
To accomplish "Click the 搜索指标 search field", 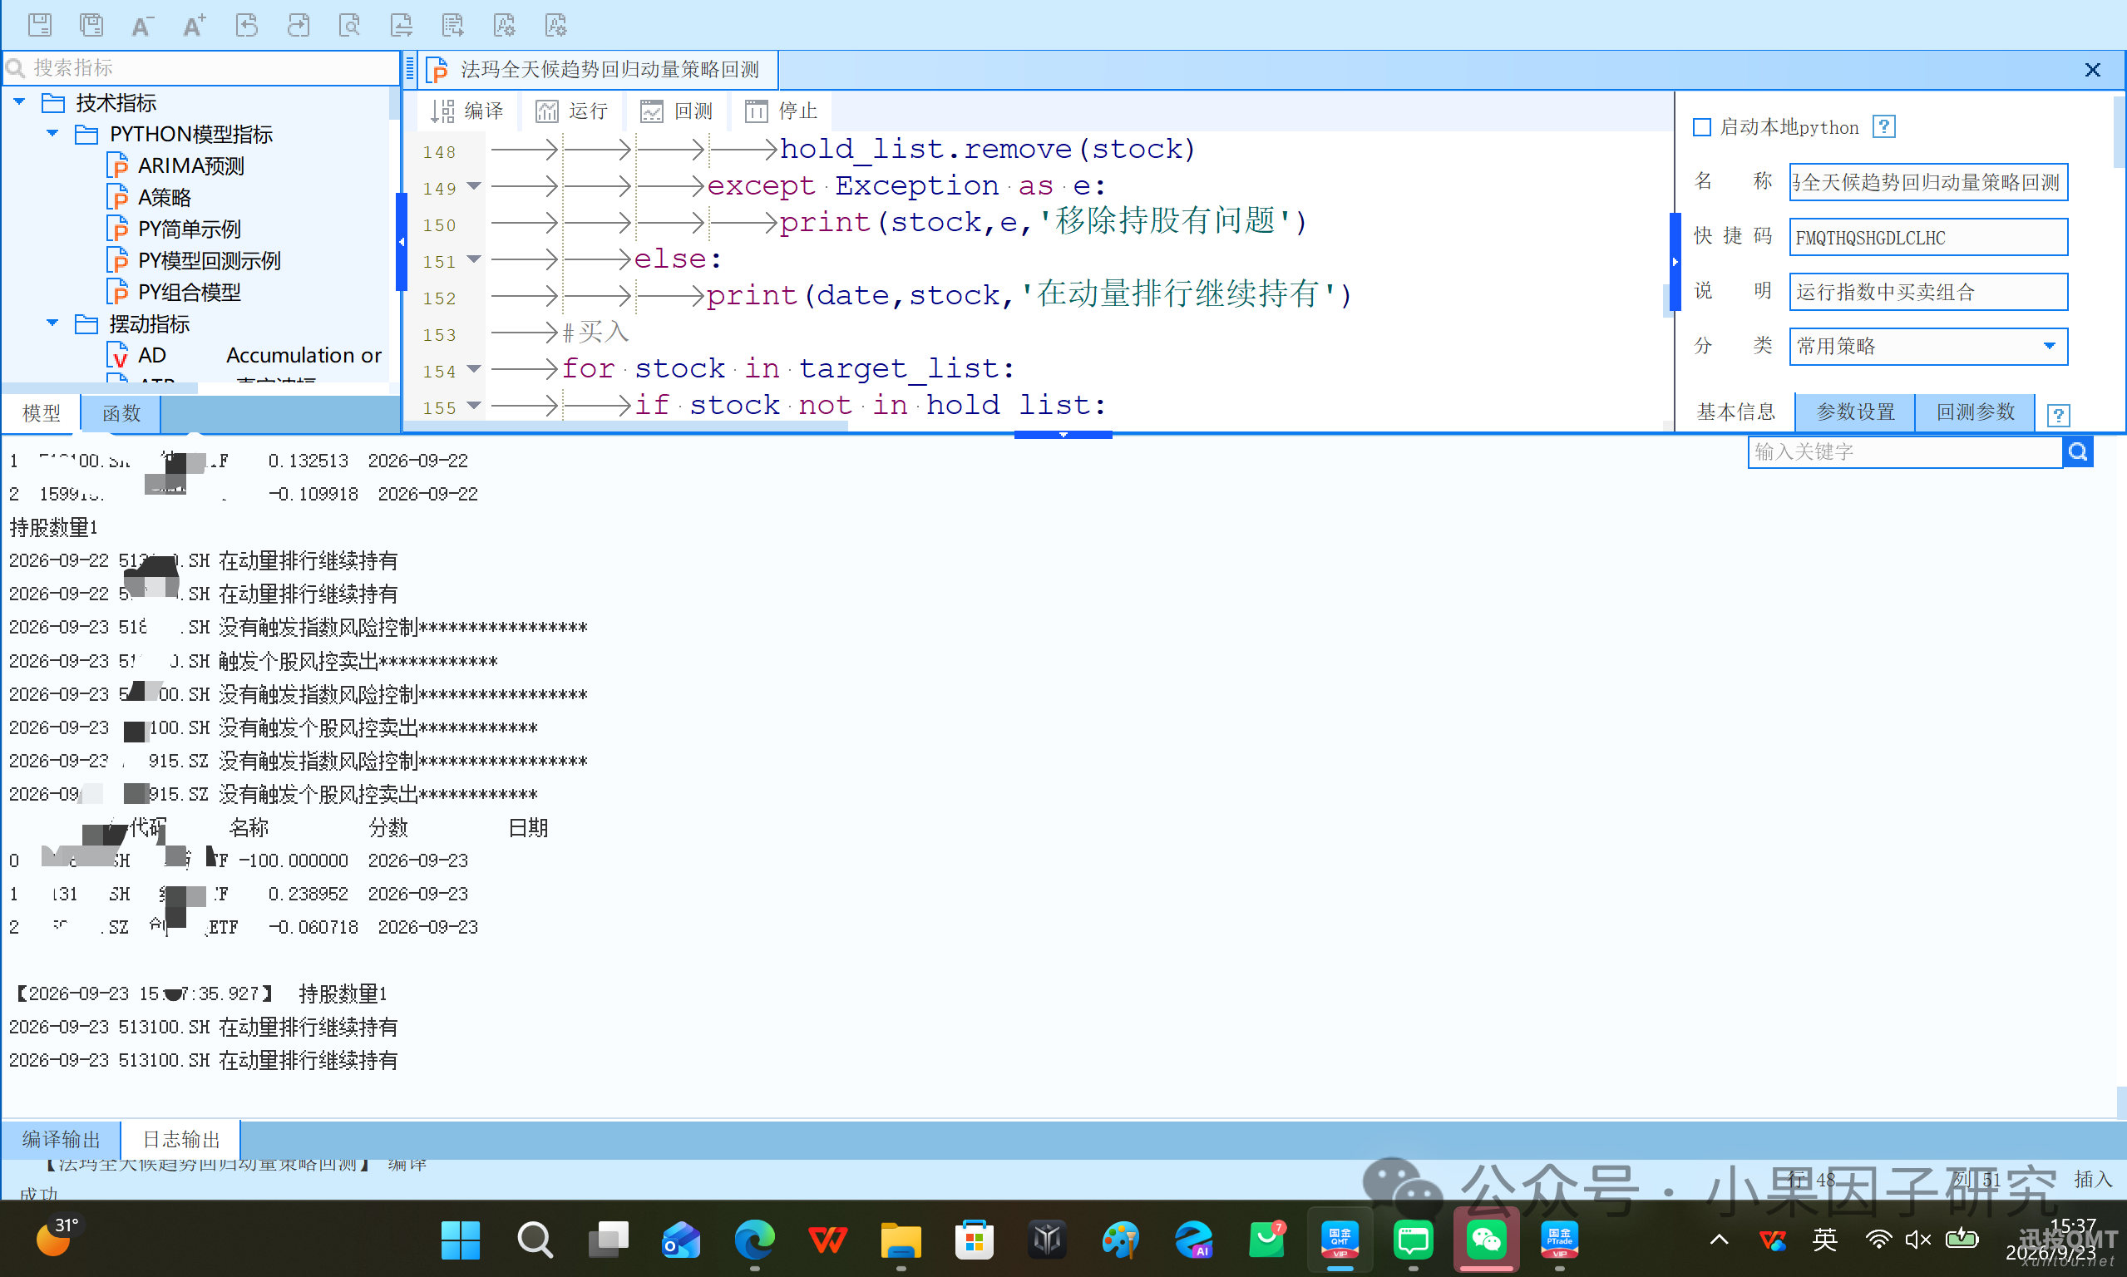I will (x=201, y=67).
